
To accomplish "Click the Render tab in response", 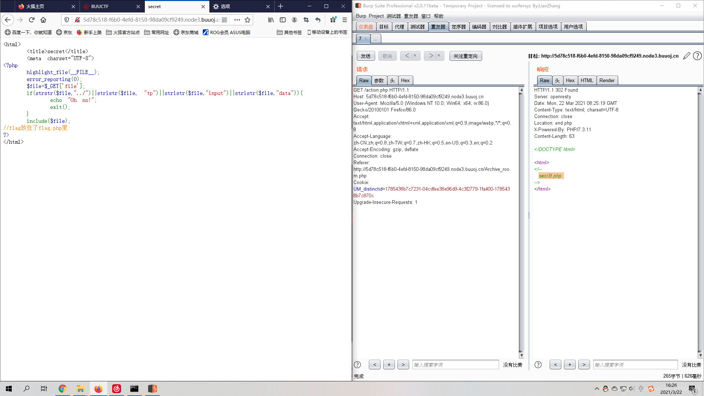I will point(607,80).
